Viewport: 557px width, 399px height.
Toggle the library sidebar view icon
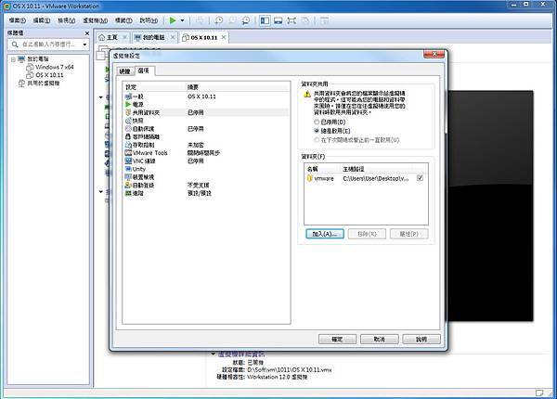[x=265, y=20]
